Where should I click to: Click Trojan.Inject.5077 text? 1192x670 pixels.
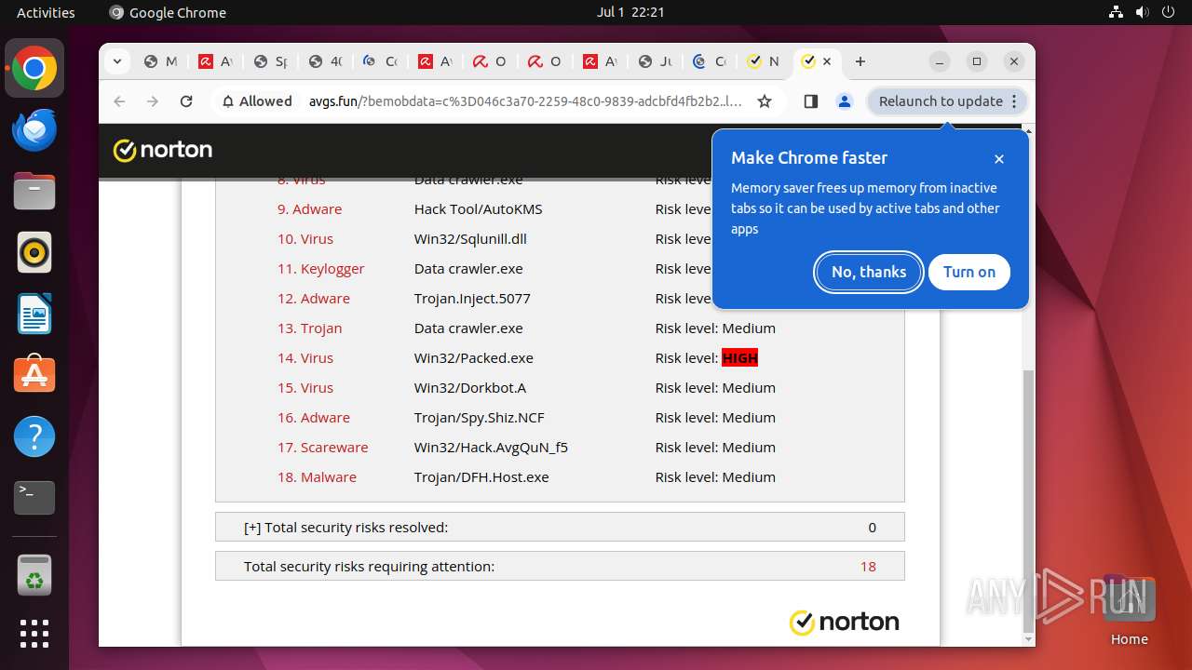pos(472,298)
